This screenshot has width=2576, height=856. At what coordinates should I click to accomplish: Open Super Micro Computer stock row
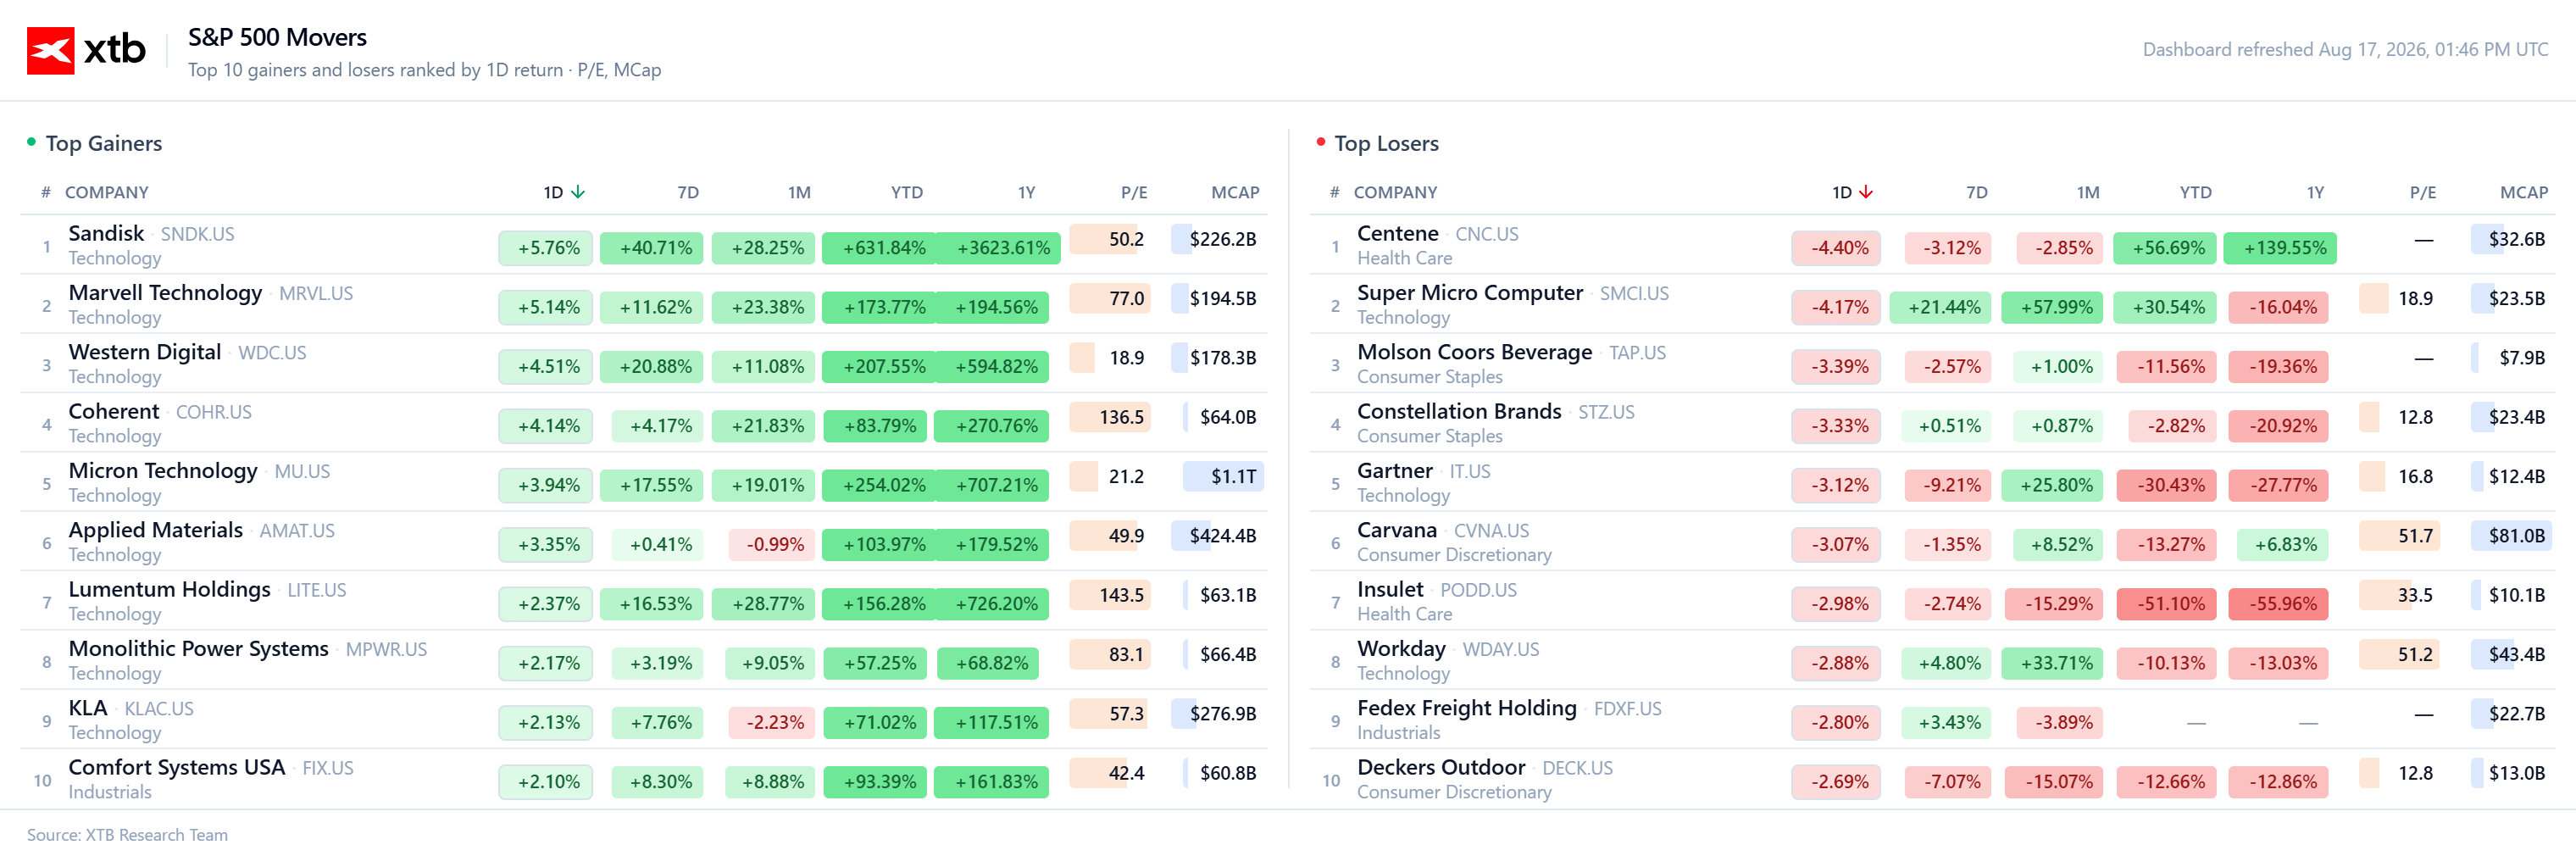(1932, 304)
